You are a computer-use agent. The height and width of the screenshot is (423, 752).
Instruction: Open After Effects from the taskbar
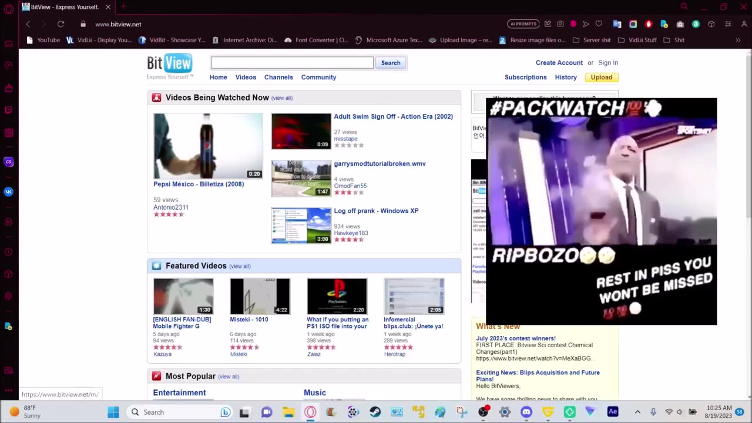613,412
